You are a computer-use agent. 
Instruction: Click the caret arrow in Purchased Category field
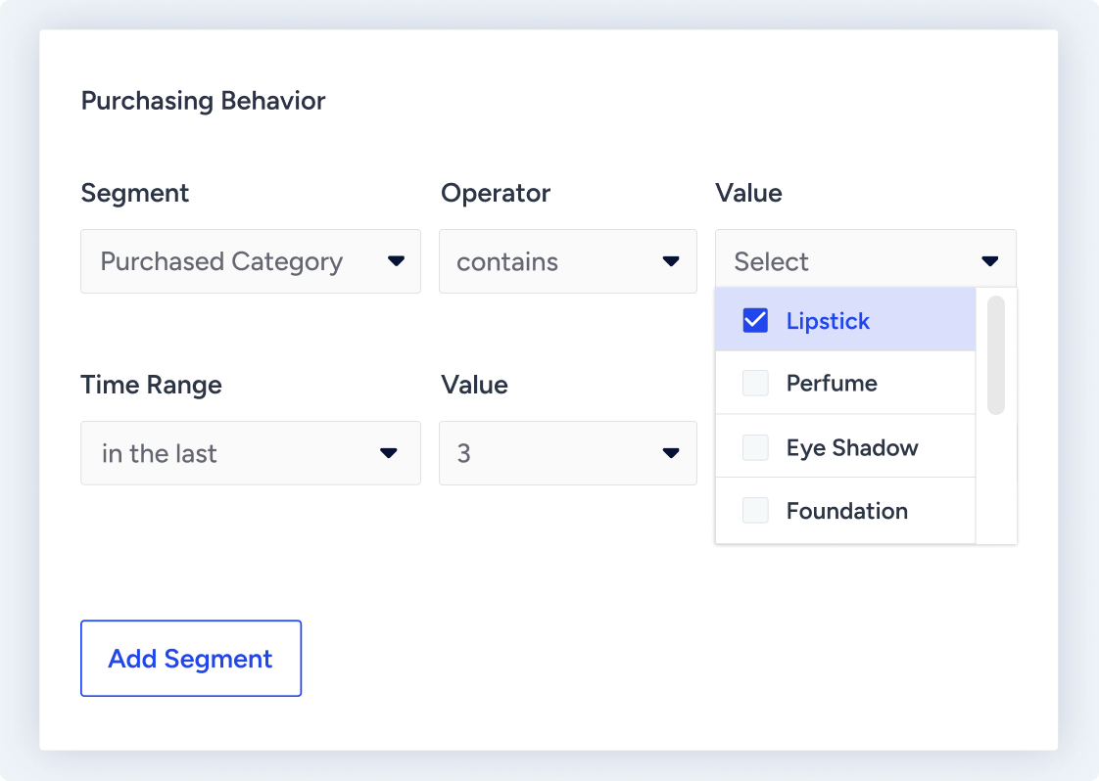click(x=396, y=261)
